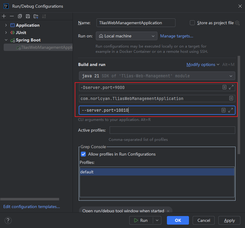
Task: Click the vertical scrollbar of settings pane
Action: click(239, 105)
